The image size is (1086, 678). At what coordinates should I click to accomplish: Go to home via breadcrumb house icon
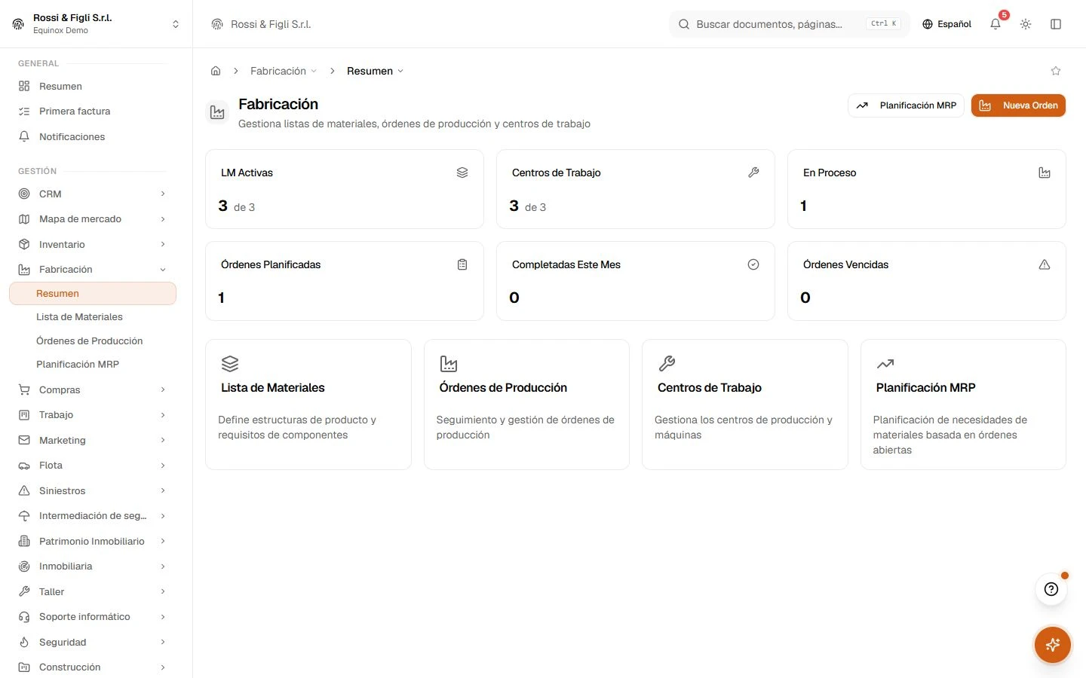tap(216, 71)
